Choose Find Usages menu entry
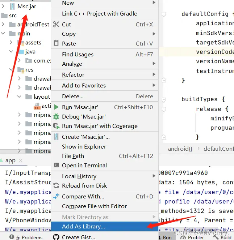 104,54
